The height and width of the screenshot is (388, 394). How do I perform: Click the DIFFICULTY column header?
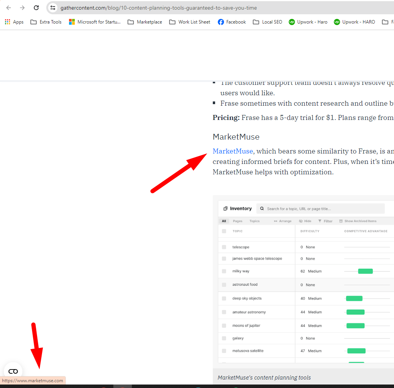coord(310,231)
